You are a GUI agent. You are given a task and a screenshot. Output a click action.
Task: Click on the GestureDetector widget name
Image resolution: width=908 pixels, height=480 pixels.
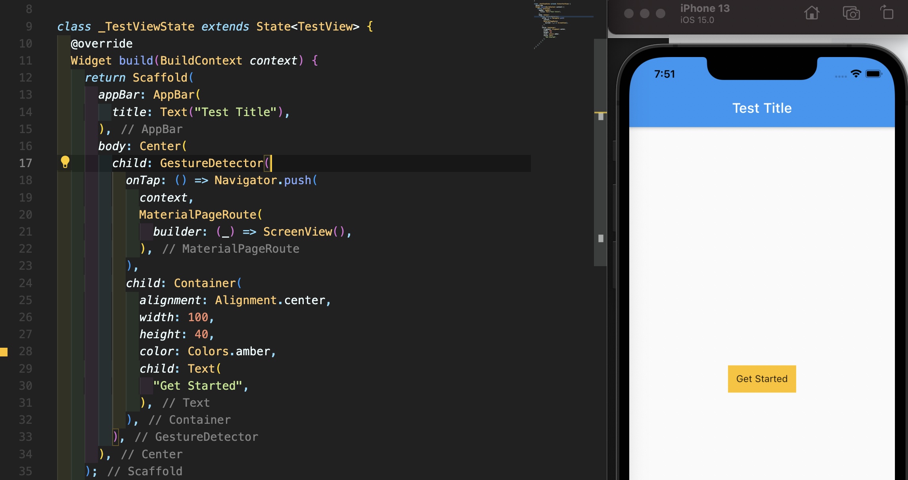[x=211, y=163]
